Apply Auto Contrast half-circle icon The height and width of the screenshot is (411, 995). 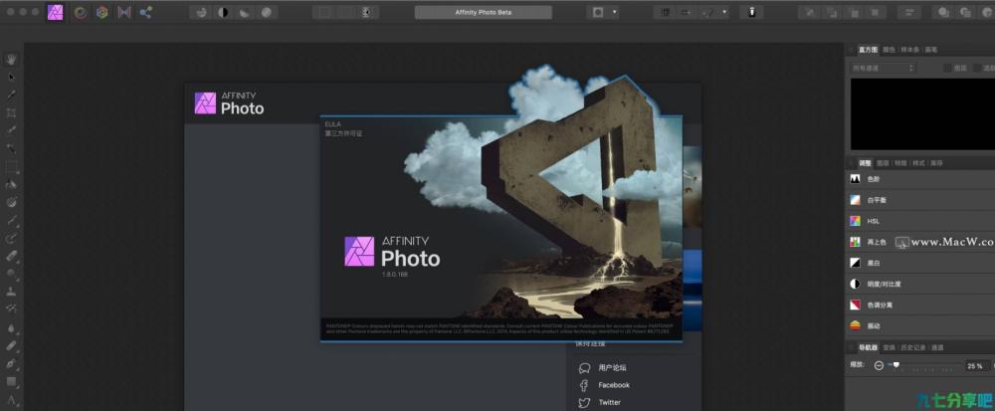click(223, 12)
